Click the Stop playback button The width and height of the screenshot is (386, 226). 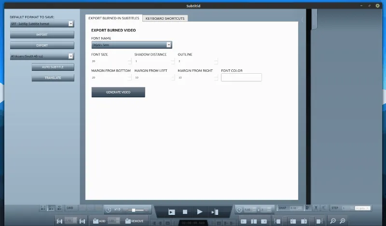(x=185, y=212)
